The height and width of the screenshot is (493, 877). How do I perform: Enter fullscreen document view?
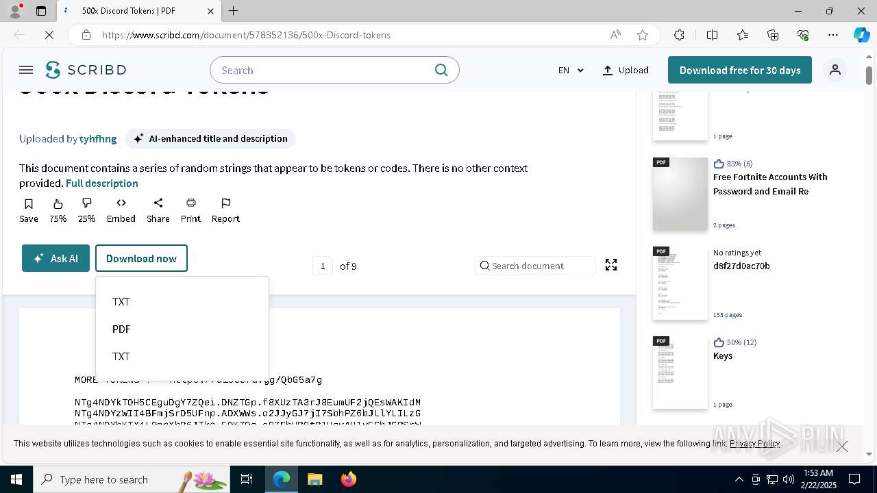point(611,265)
